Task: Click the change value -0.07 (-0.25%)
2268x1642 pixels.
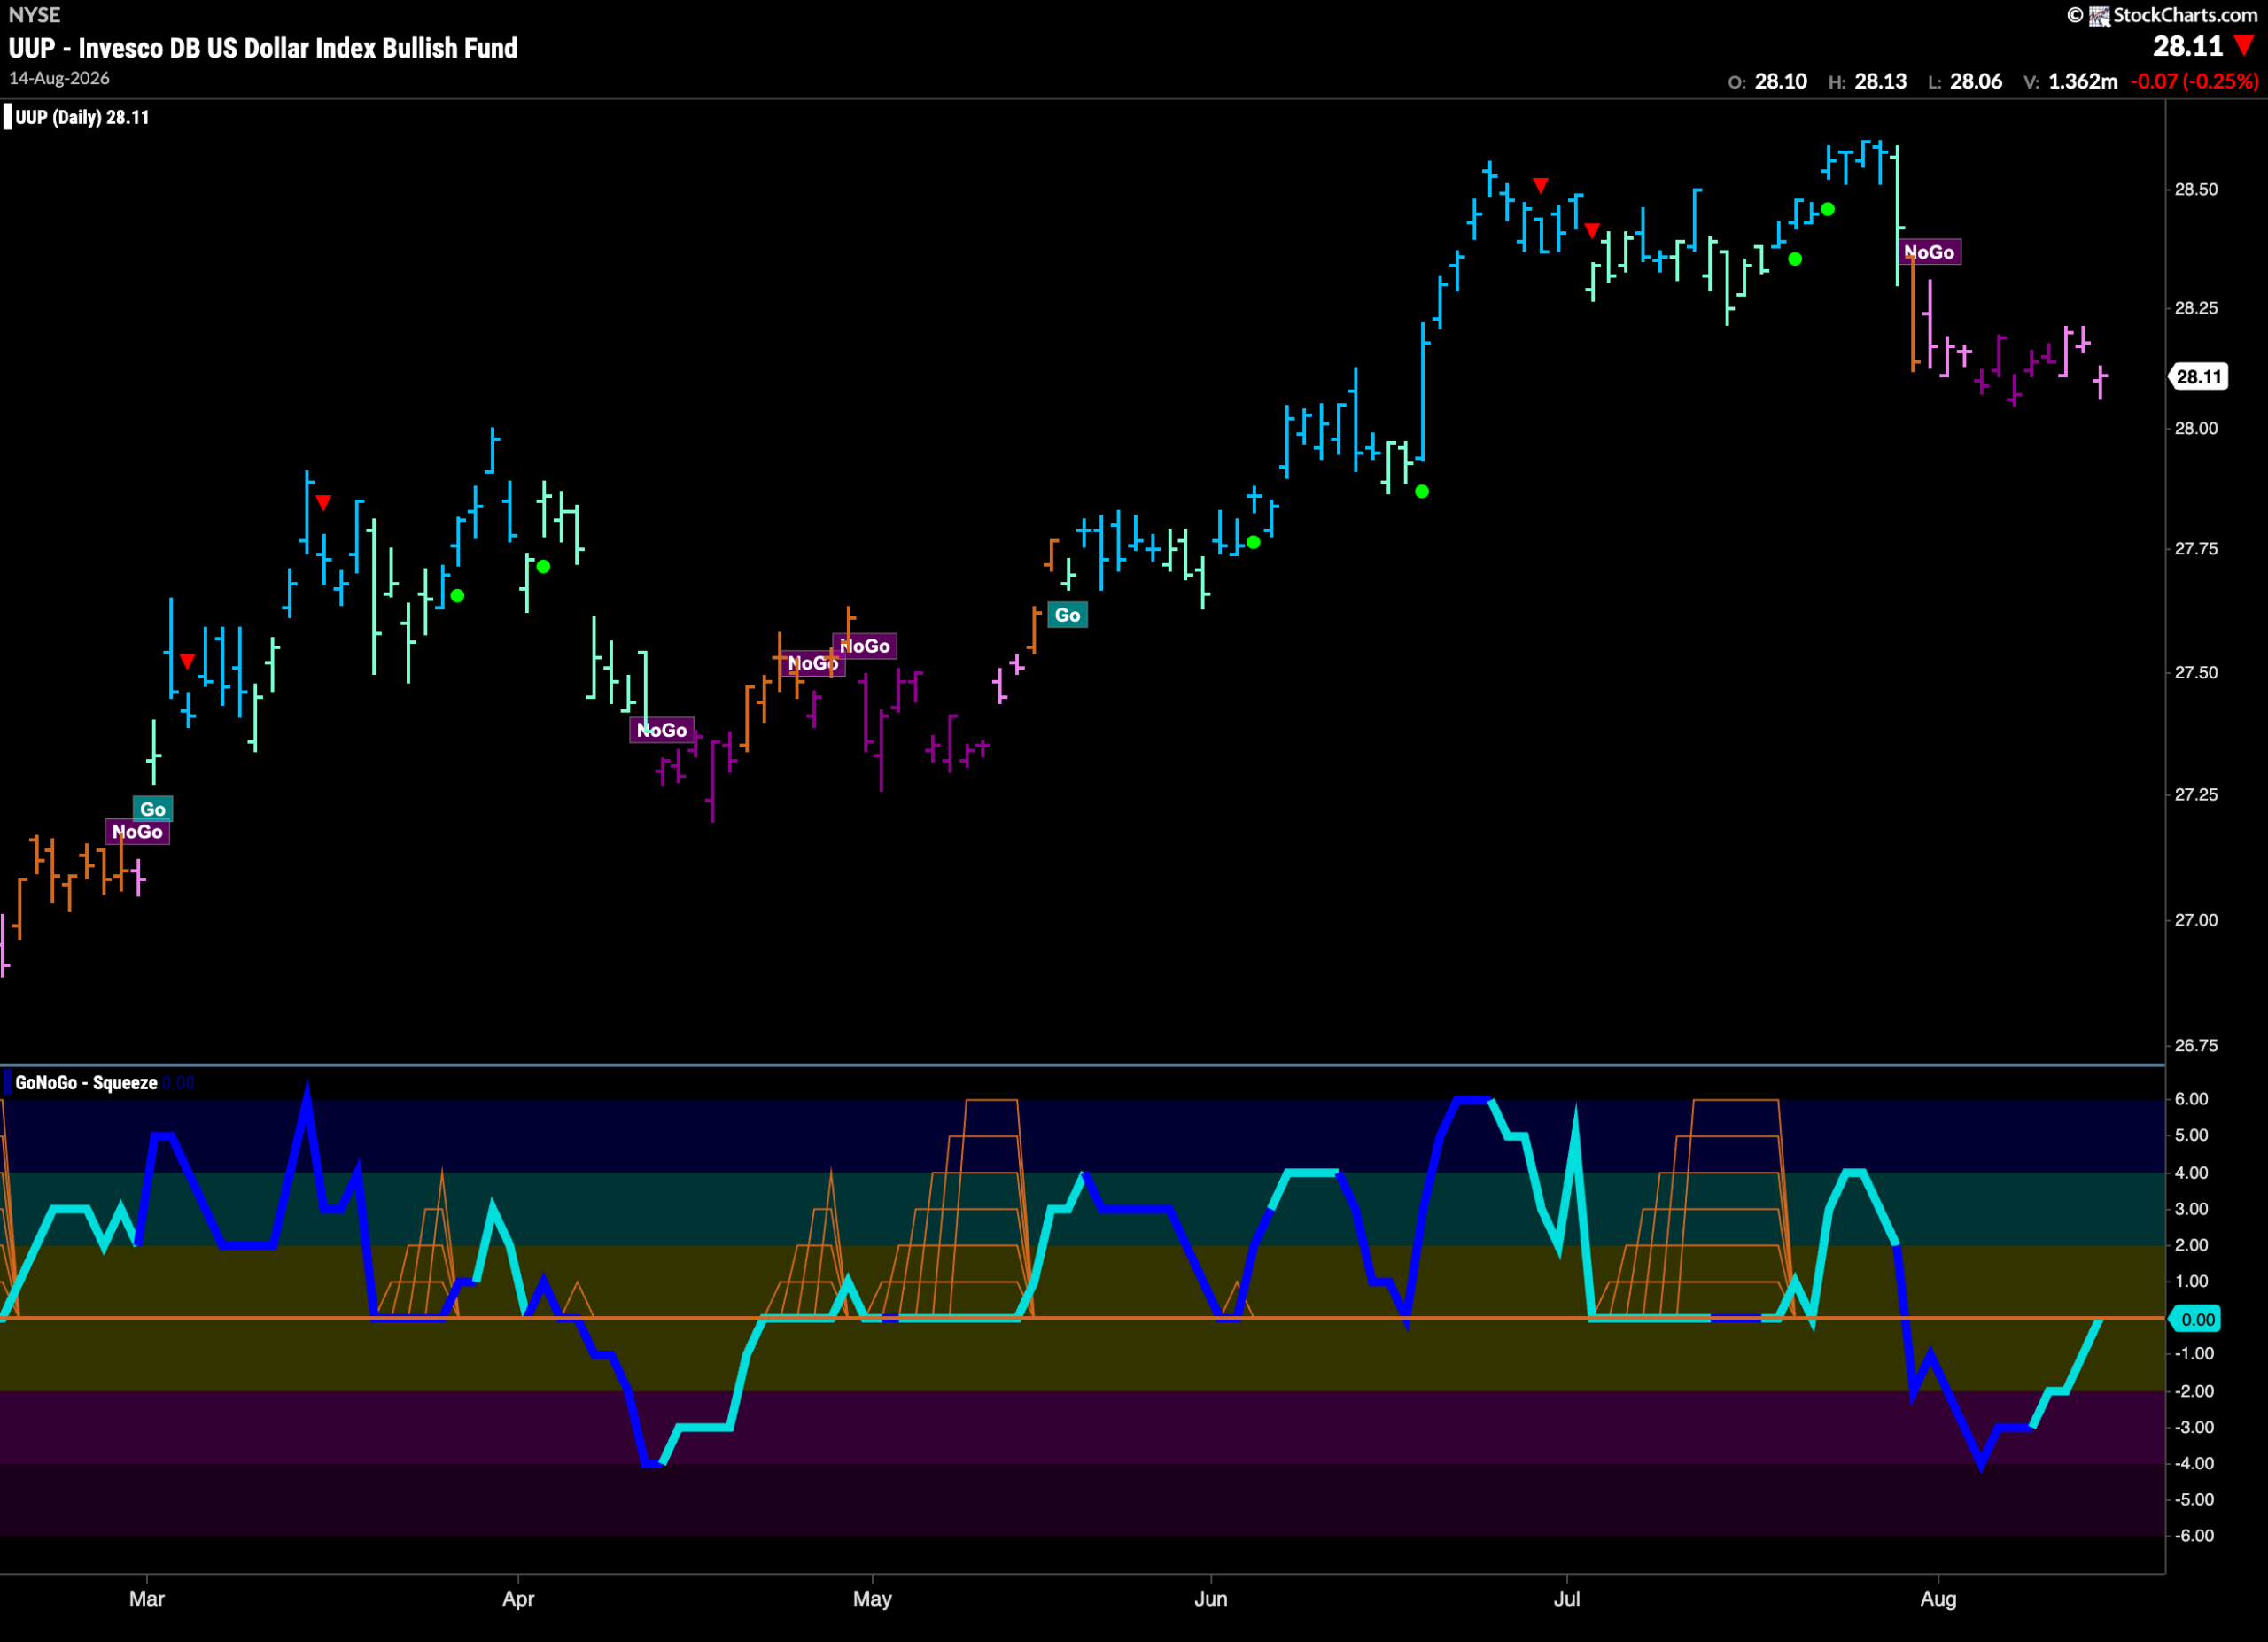Action: point(2195,81)
